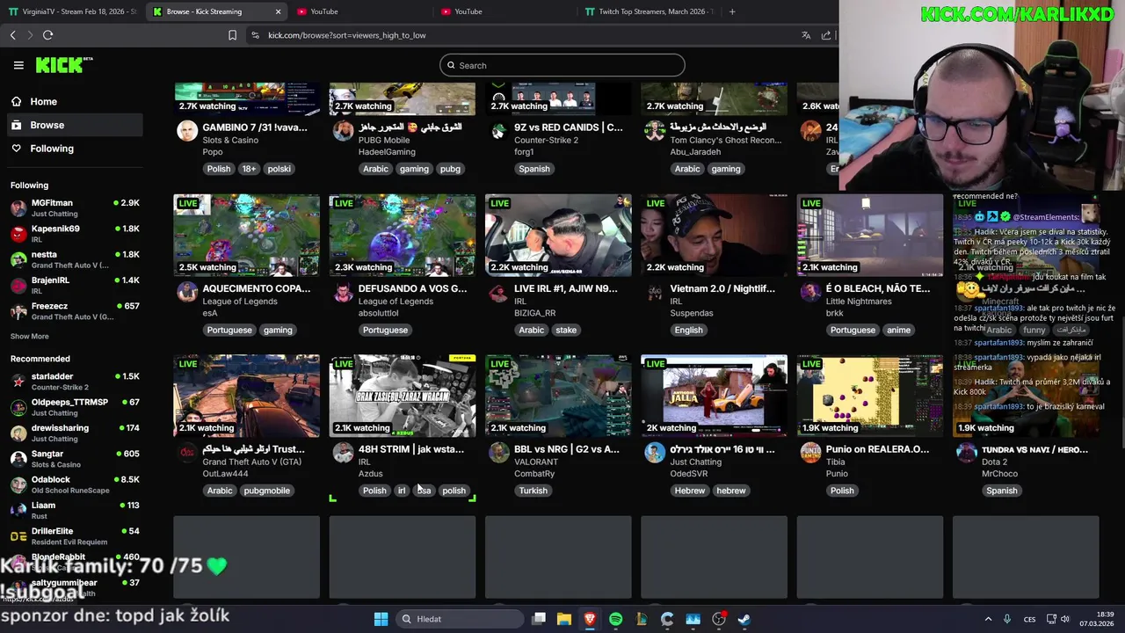Click the address bar URL
Image resolution: width=1125 pixels, height=633 pixels.
pos(346,35)
